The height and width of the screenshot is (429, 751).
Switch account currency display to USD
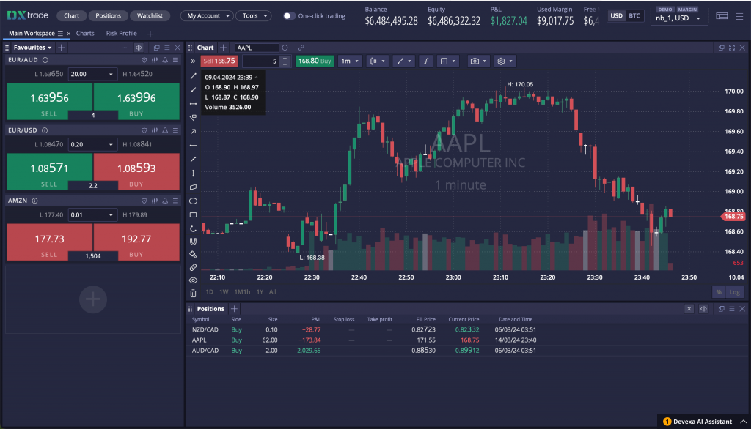[x=616, y=16]
